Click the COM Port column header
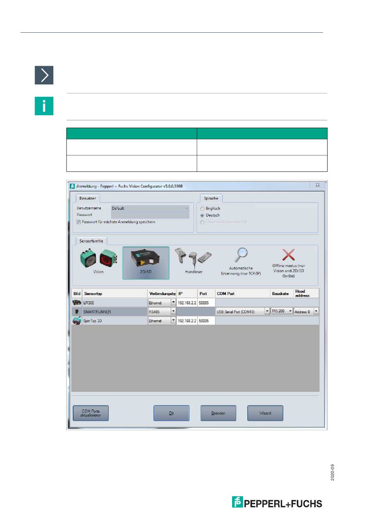Image resolution: width=370 pixels, height=527 pixels. click(243, 293)
